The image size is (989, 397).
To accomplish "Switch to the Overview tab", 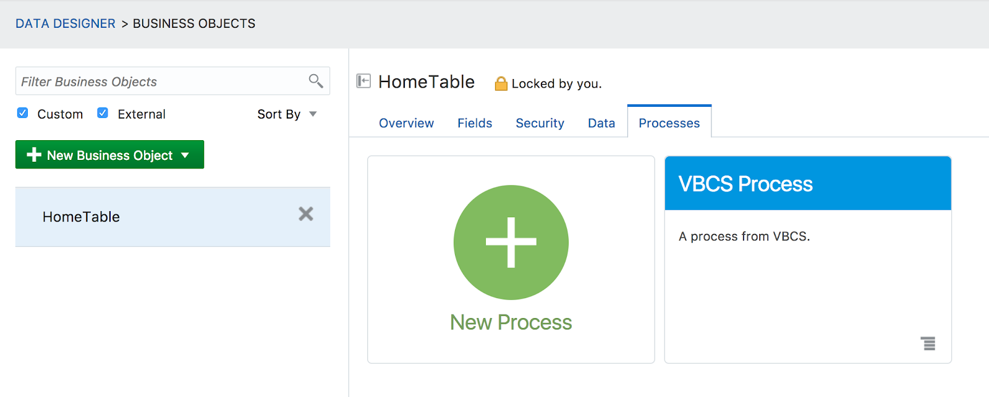I will (407, 123).
